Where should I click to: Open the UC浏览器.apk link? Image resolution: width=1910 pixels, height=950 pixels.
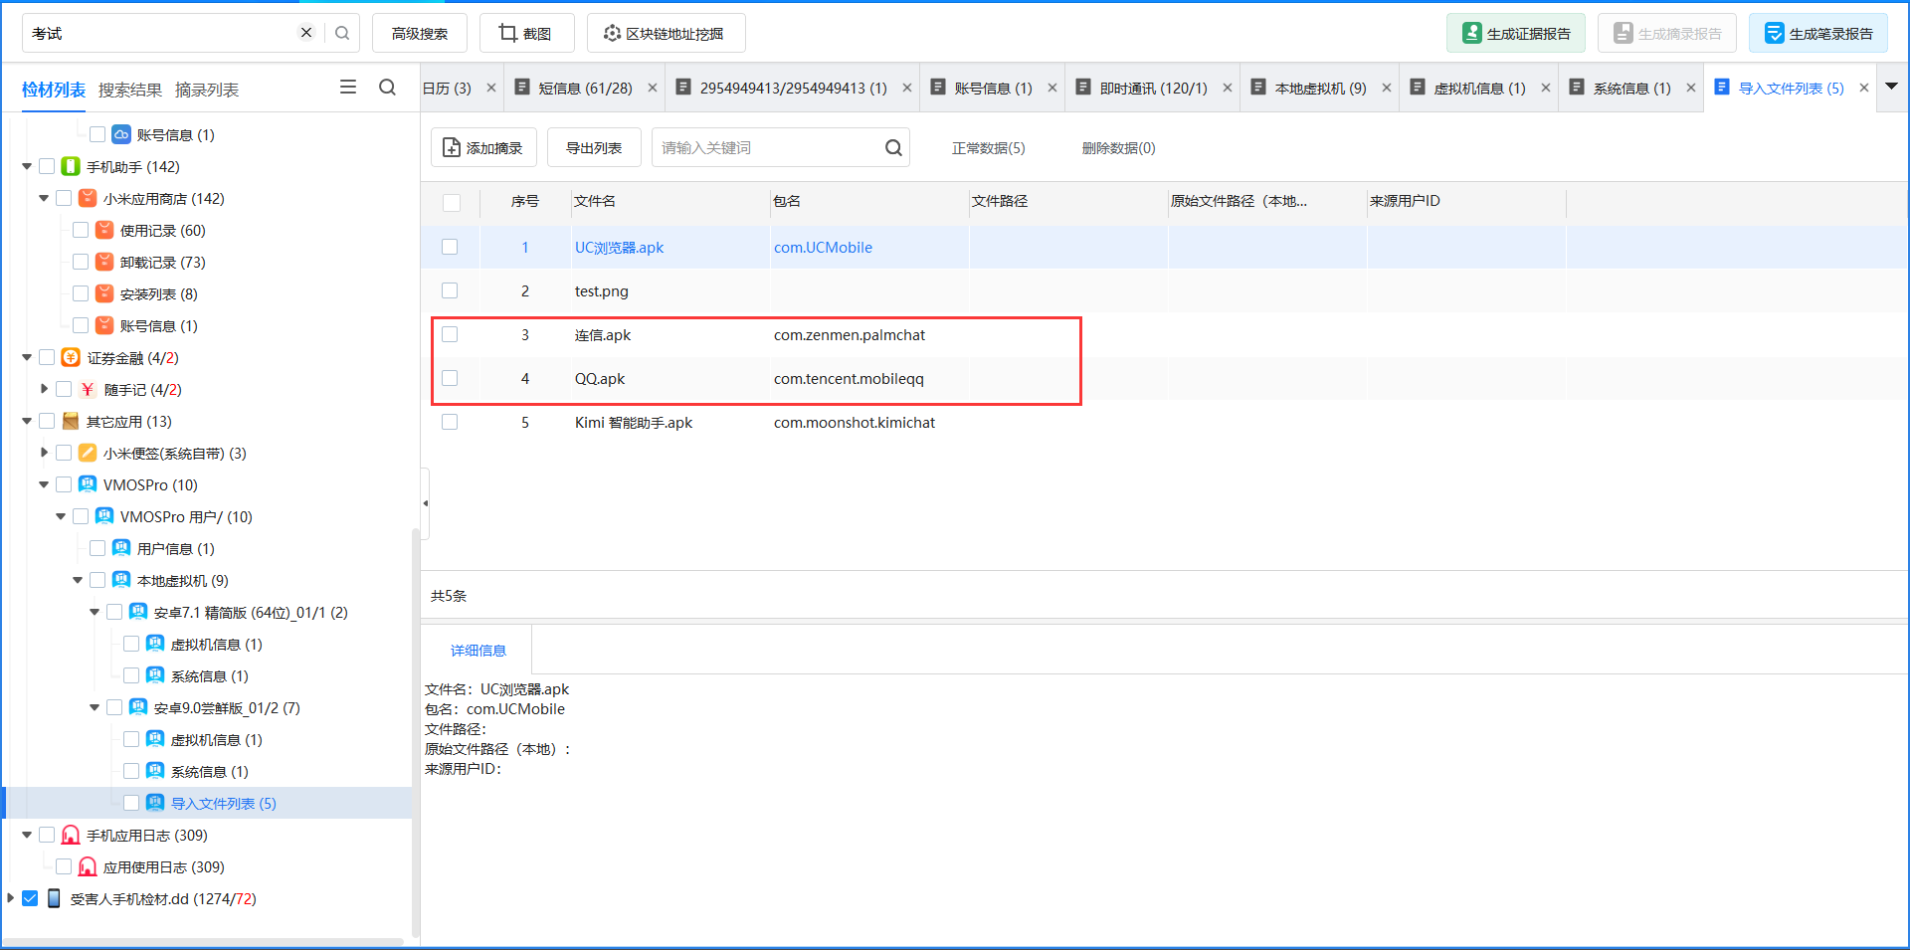pos(619,247)
